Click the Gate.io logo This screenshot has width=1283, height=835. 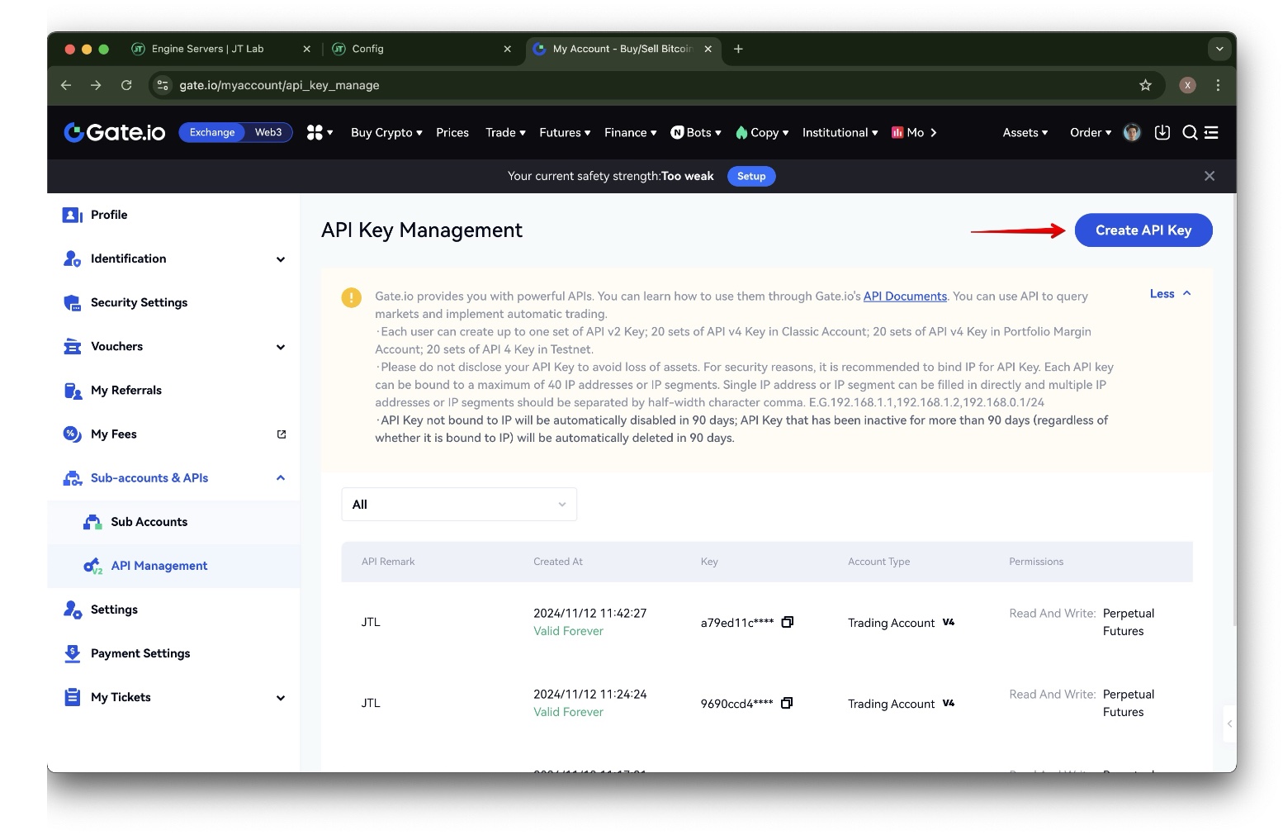tap(115, 132)
